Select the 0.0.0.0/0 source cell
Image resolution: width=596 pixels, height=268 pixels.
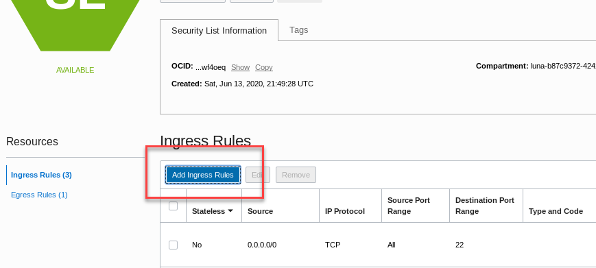point(262,245)
